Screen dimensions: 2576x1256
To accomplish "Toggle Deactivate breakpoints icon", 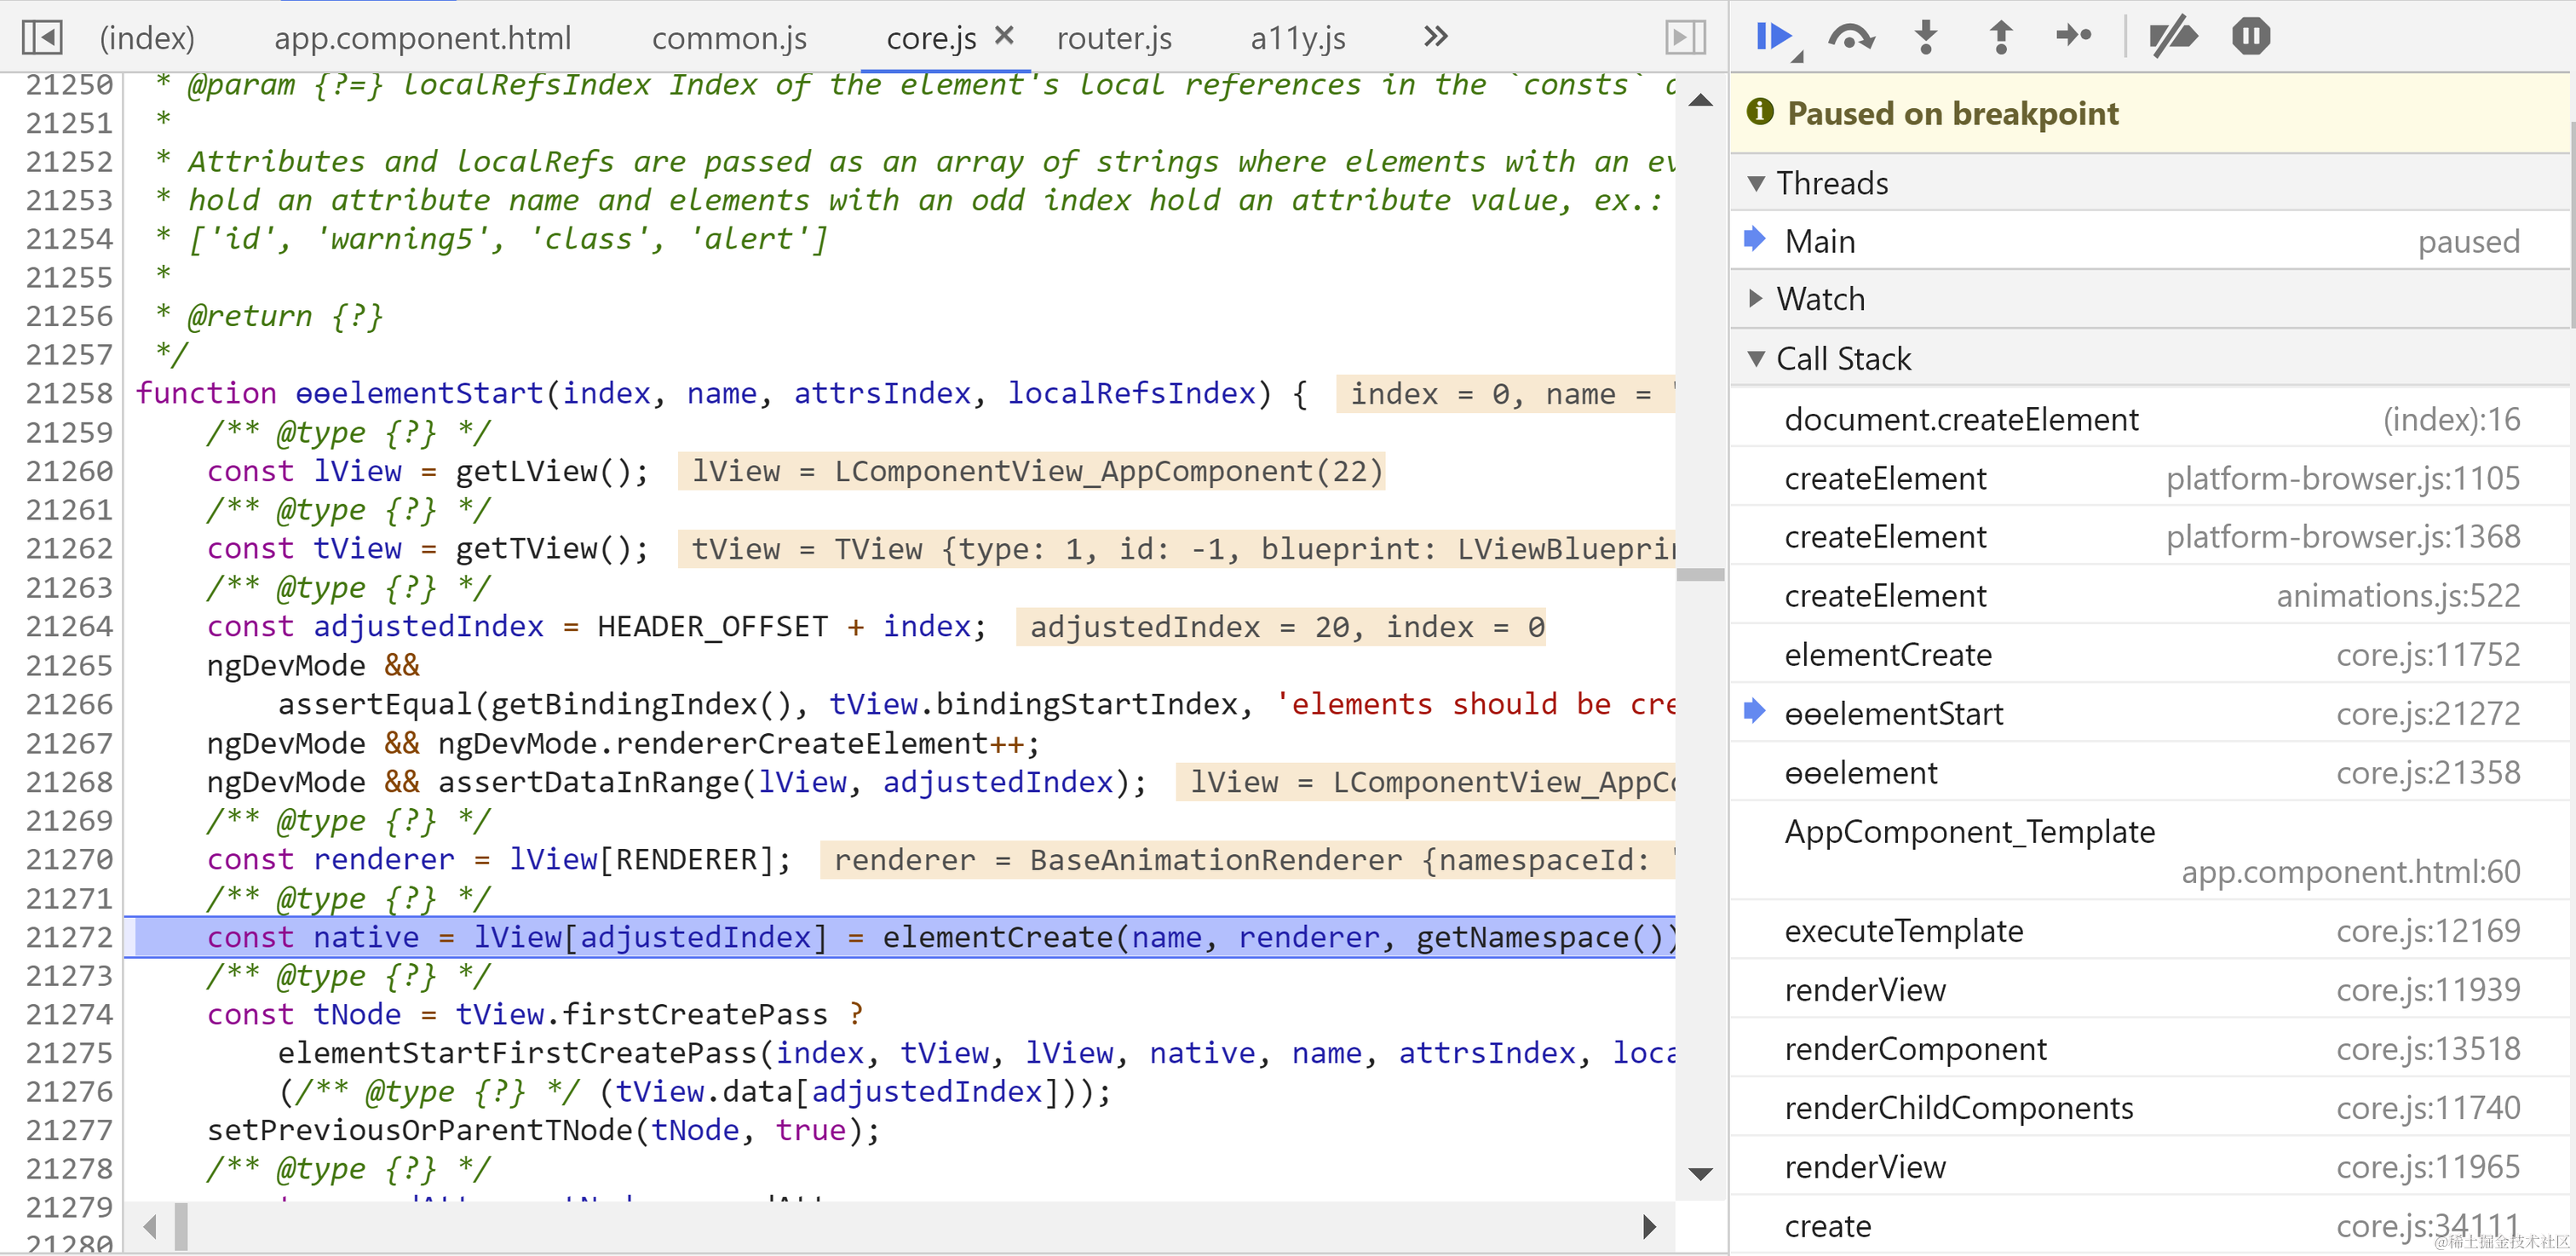I will point(2172,37).
